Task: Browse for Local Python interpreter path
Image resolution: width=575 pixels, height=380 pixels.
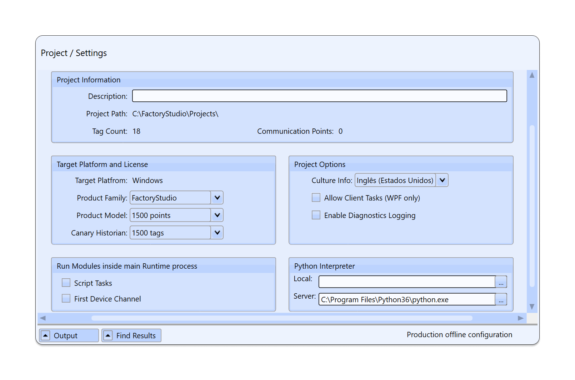Action: (501, 282)
